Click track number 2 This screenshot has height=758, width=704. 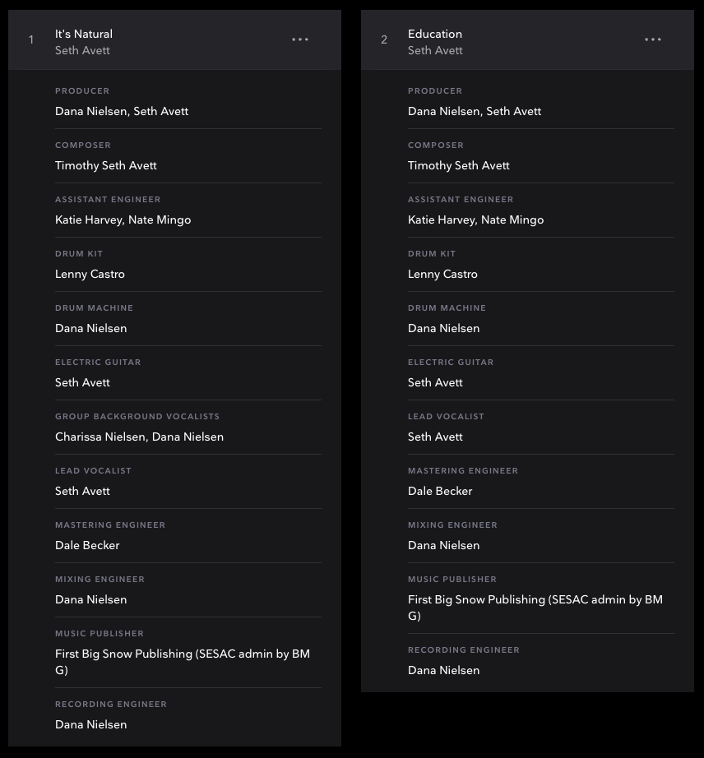click(384, 39)
